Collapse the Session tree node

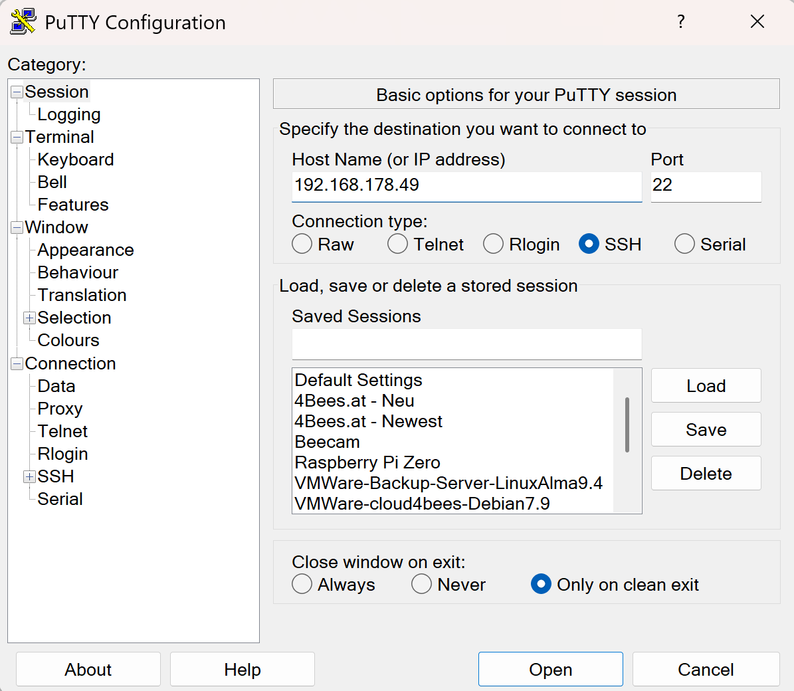pos(17,92)
